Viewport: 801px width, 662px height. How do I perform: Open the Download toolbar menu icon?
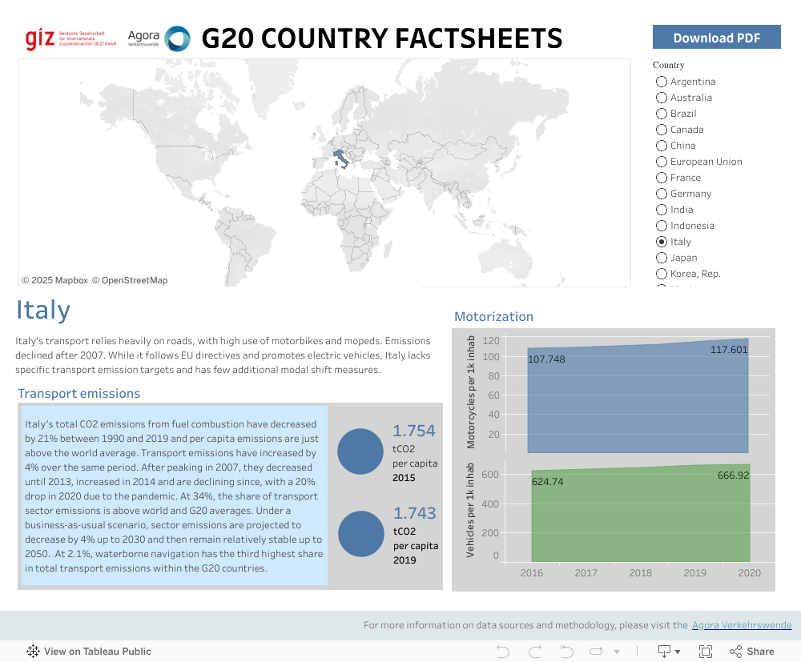point(669,652)
